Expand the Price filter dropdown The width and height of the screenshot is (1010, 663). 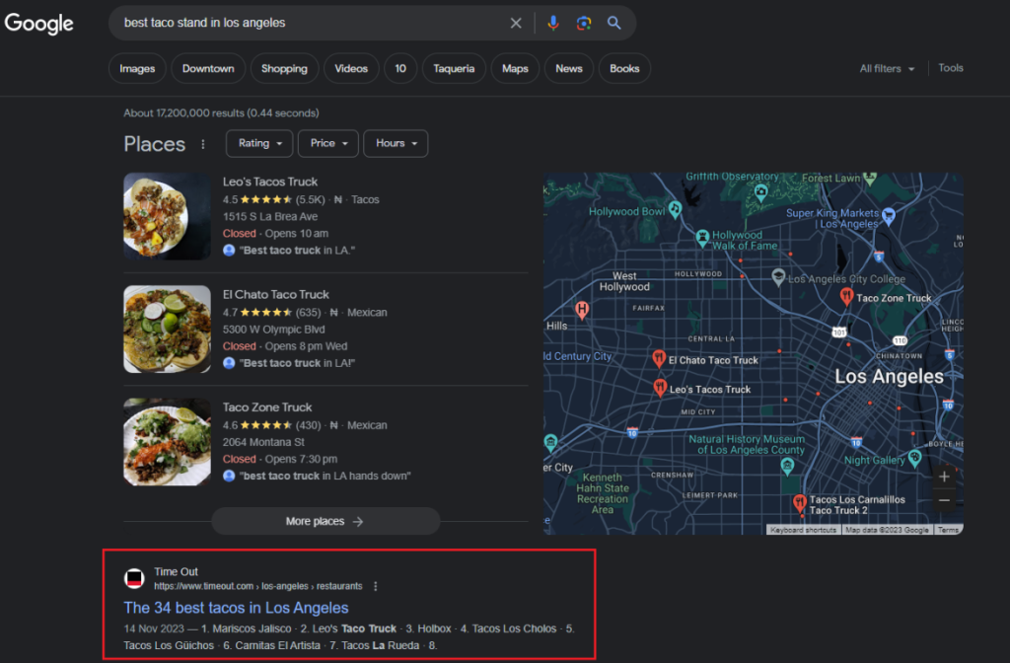327,143
